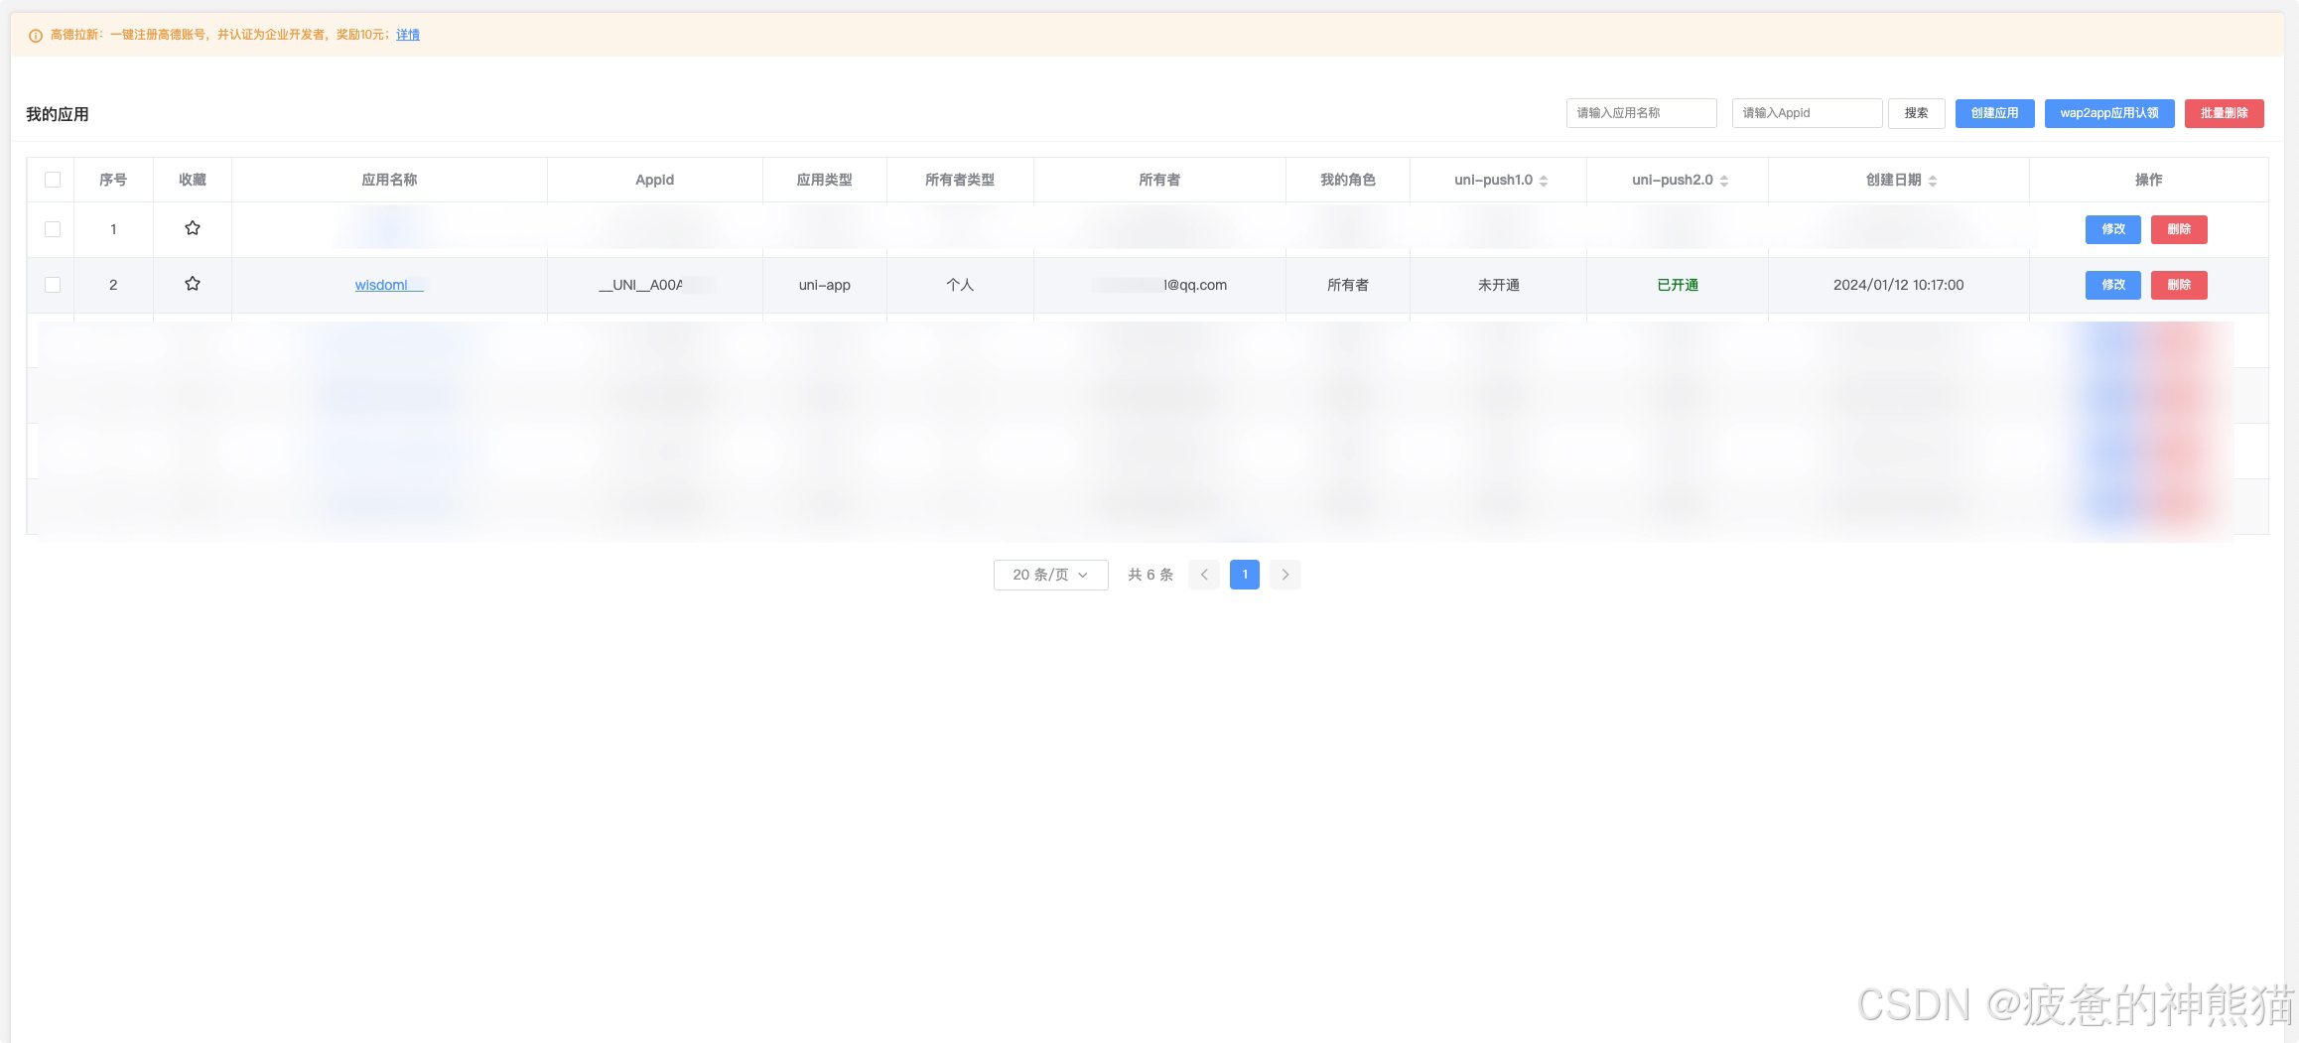Click 修改 on the wisdoml row
Viewport: 2299px width, 1043px height.
click(2112, 285)
